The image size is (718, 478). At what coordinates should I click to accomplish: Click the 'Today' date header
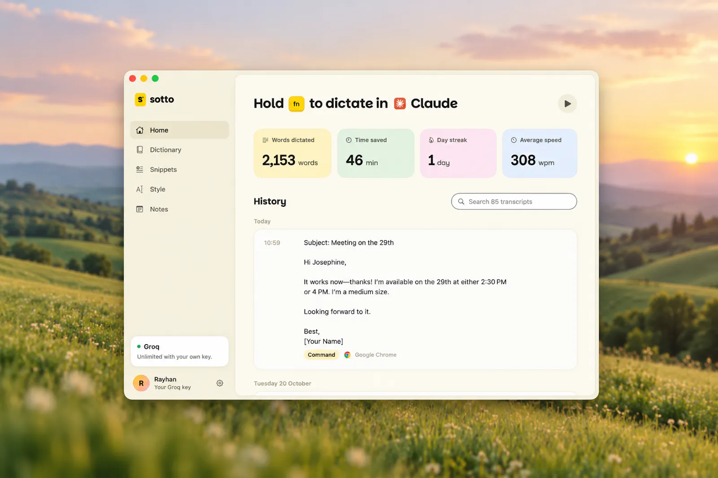point(262,221)
